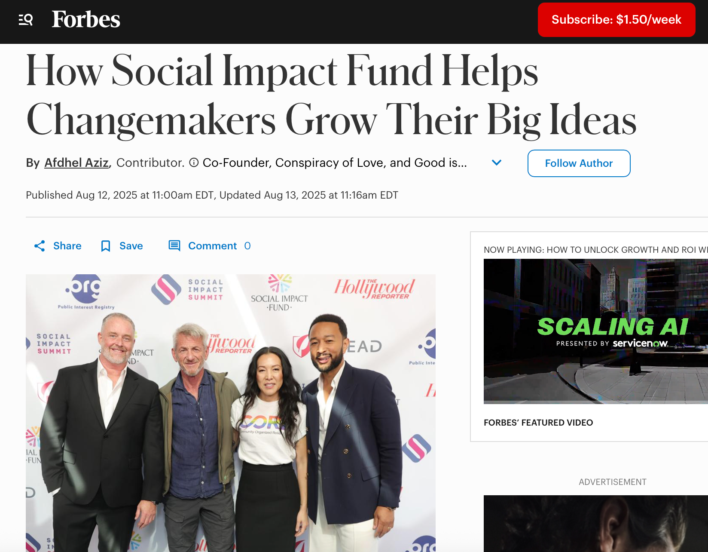Open the Afdhel Aziz author link
Screen dimensions: 708x552
coord(76,163)
